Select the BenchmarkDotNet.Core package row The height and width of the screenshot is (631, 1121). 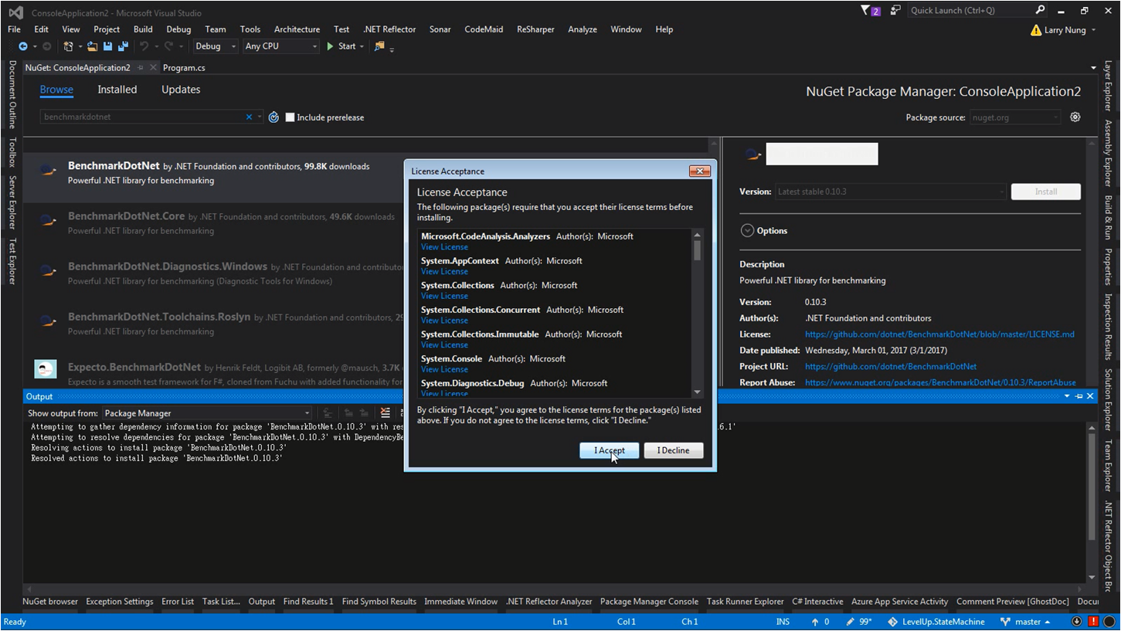(215, 223)
